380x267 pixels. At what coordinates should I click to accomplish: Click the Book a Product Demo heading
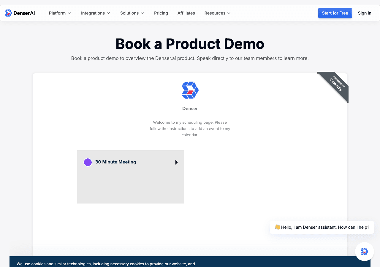(190, 44)
